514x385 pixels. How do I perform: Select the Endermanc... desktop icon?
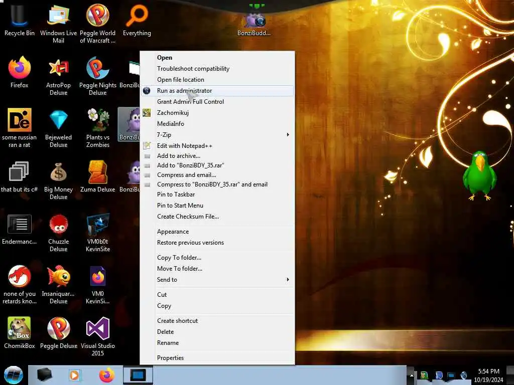(x=20, y=229)
